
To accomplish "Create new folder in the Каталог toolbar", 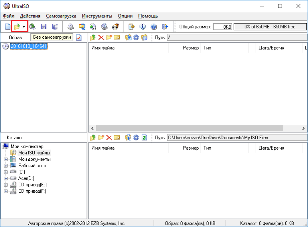I will point(101,138).
